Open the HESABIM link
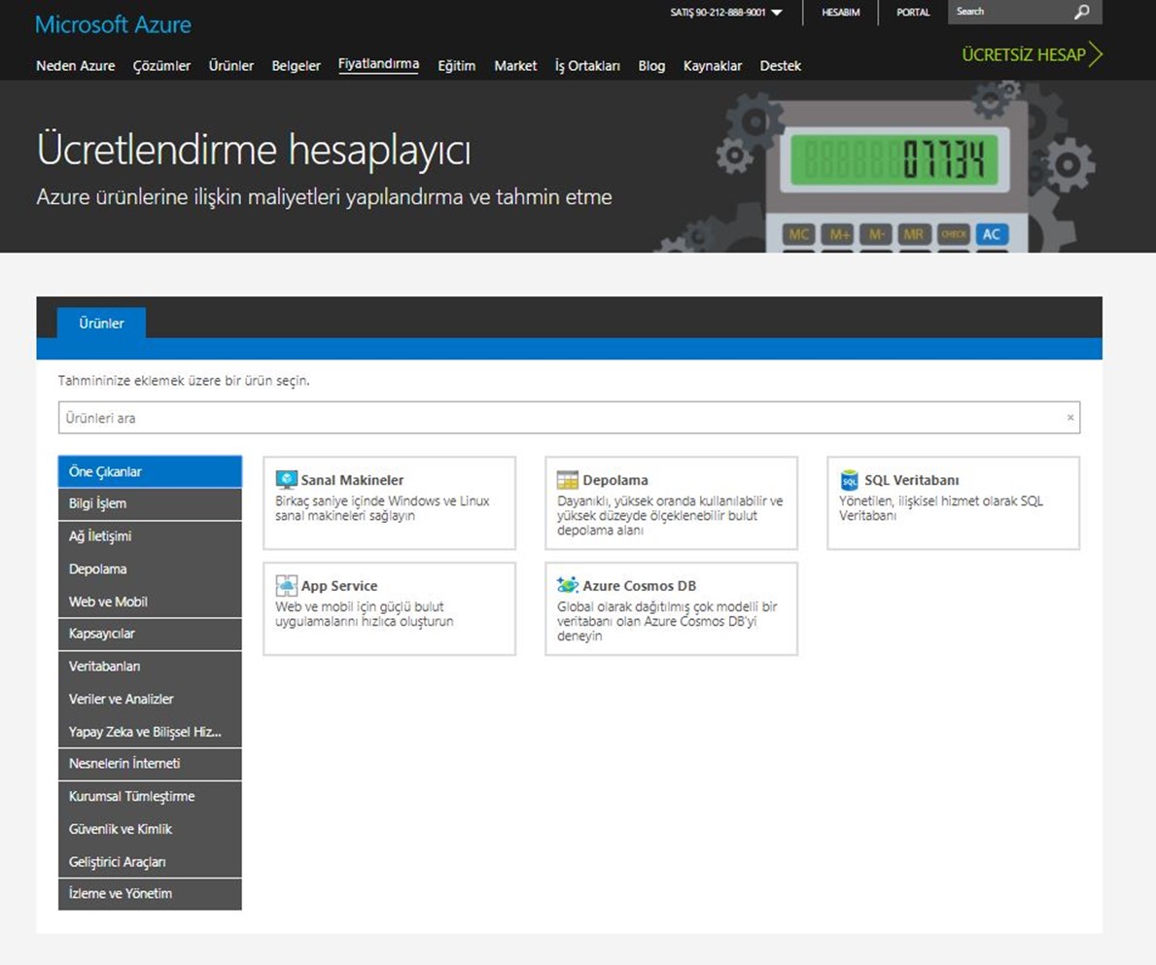The height and width of the screenshot is (965, 1156). [x=840, y=13]
